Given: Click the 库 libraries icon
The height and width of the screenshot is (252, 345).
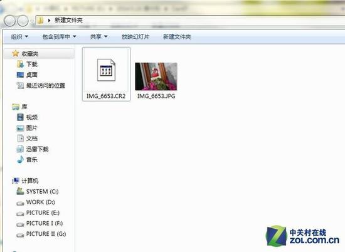Looking at the screenshot, I should (16, 107).
